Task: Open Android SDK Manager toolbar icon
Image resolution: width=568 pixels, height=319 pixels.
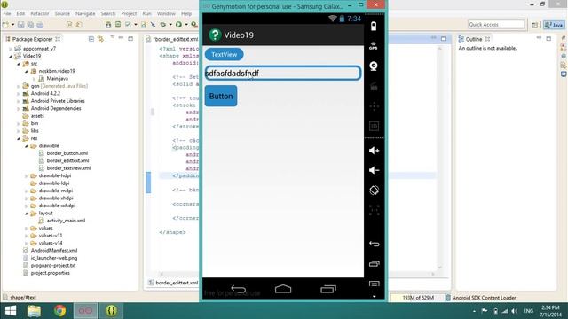Action: point(108,25)
